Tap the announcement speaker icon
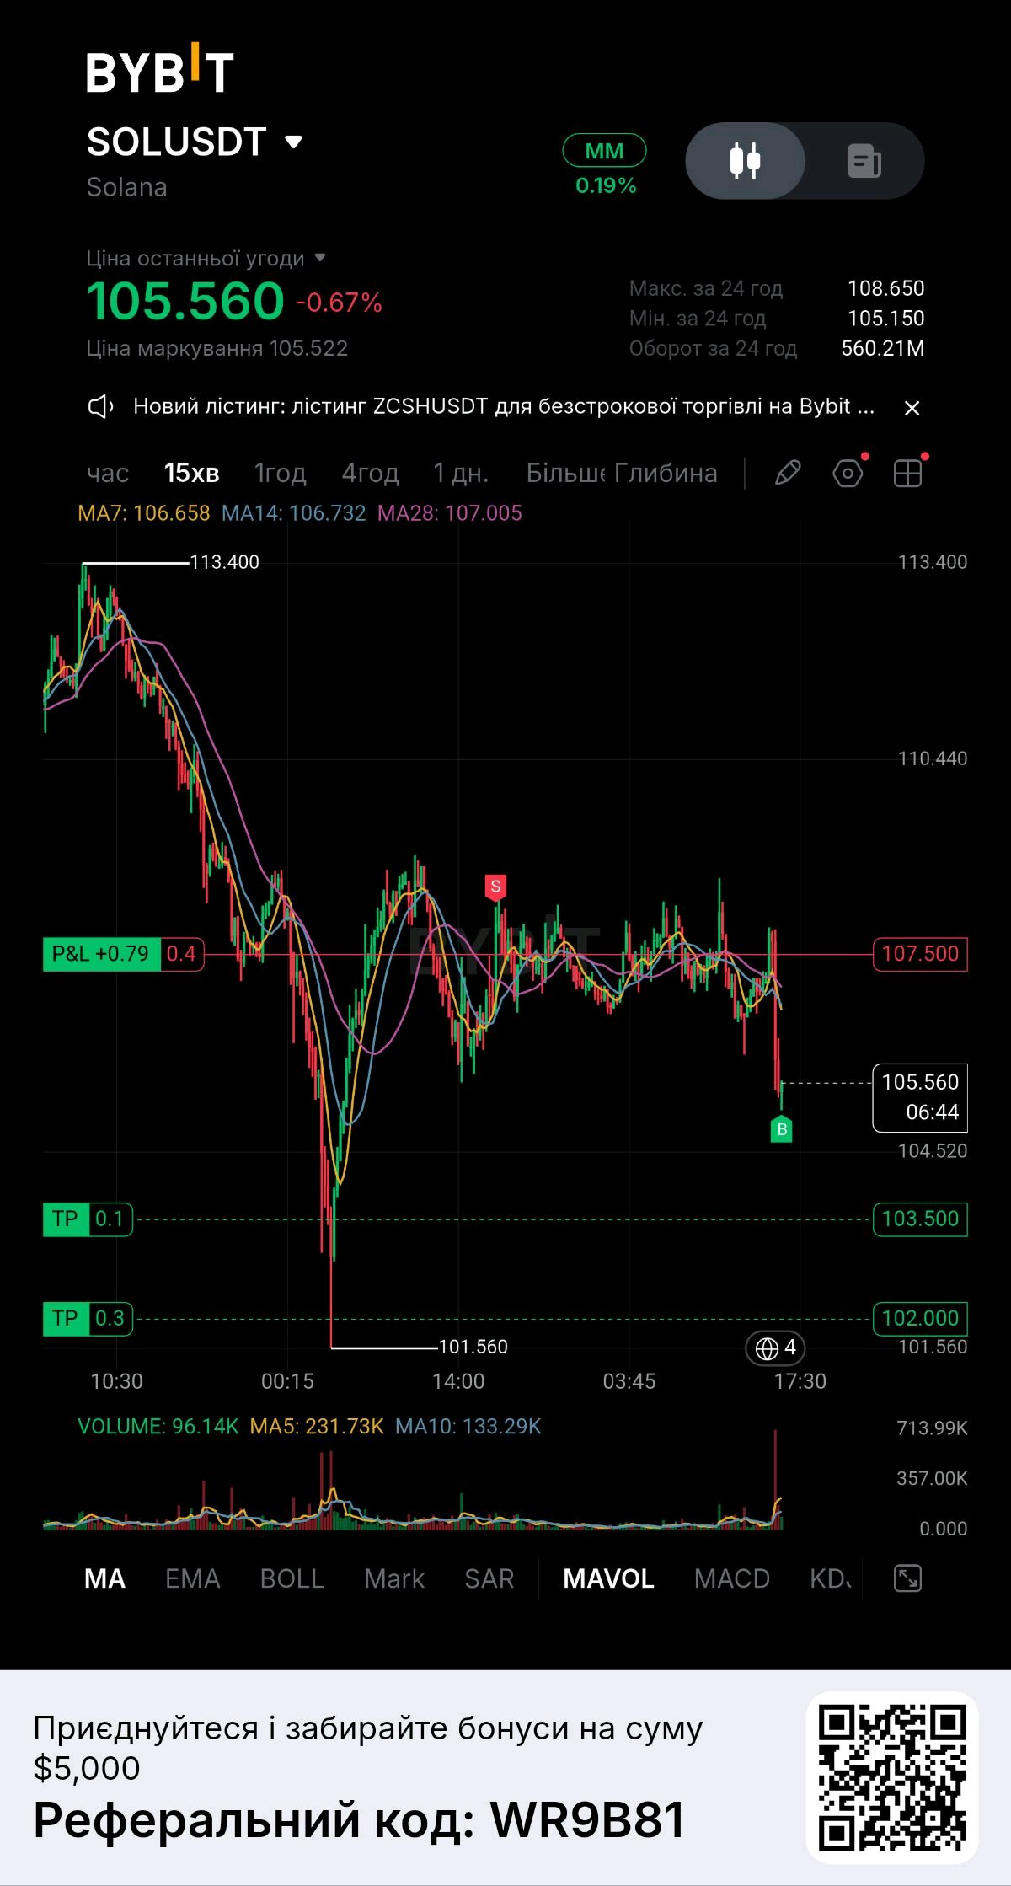Image resolution: width=1011 pixels, height=1886 pixels. tap(101, 407)
